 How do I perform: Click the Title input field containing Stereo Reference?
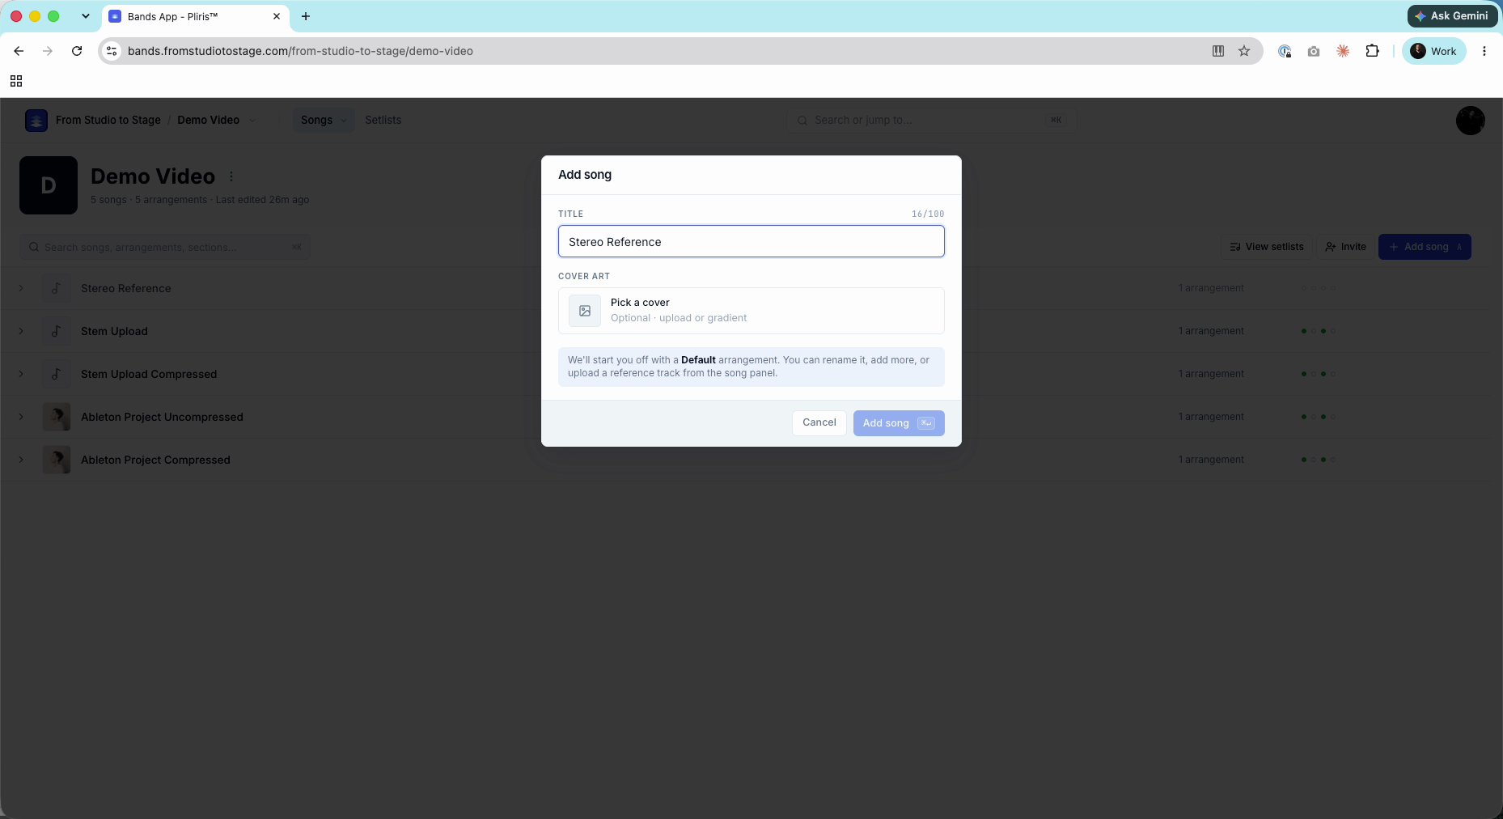coord(751,241)
